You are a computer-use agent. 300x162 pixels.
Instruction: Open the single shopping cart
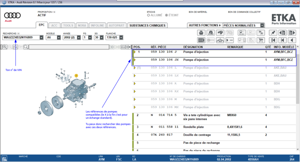coord(260,40)
